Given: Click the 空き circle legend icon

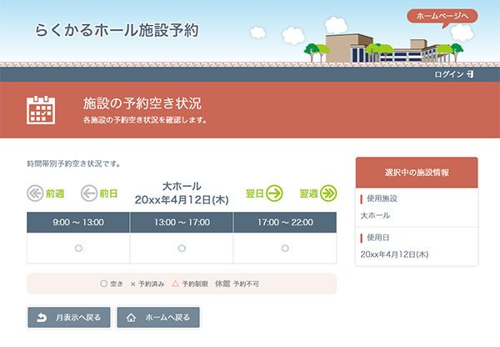Looking at the screenshot, I should (103, 284).
